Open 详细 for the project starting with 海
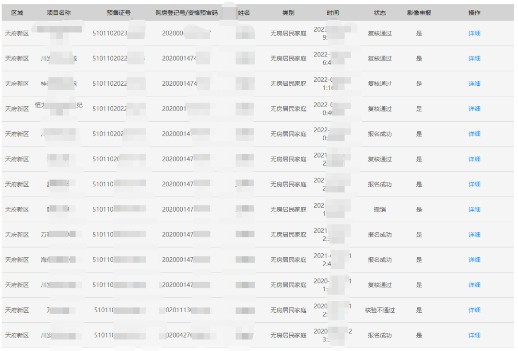The width and height of the screenshot is (518, 351). pos(474,260)
